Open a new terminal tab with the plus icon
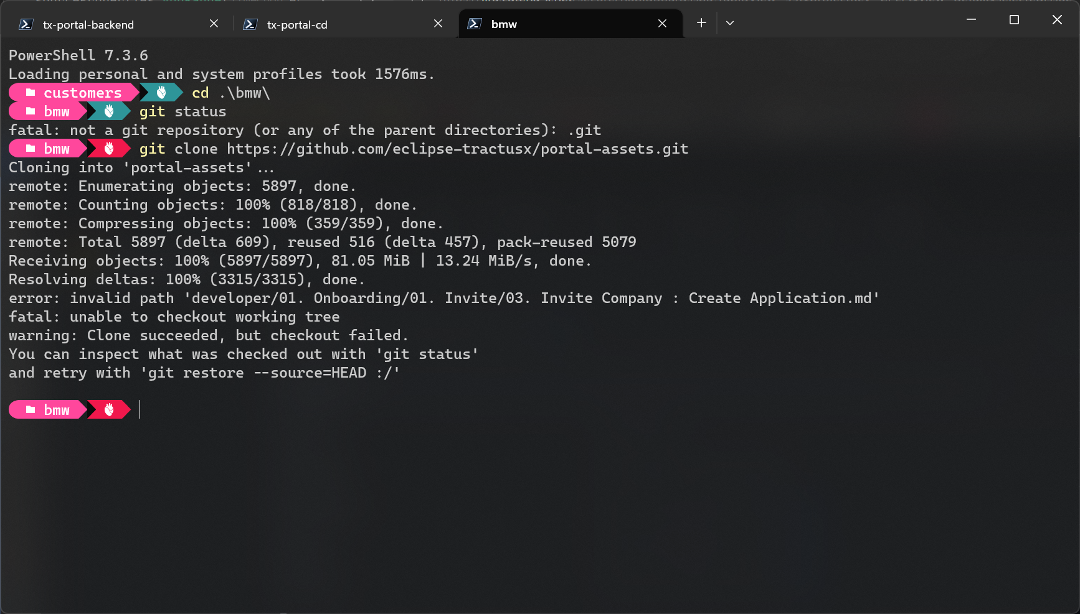1080x614 pixels. pos(701,23)
